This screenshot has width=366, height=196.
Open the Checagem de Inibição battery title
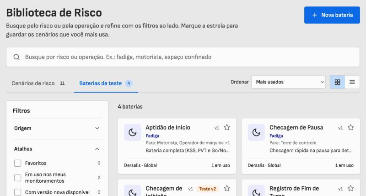pyautogui.click(x=164, y=191)
